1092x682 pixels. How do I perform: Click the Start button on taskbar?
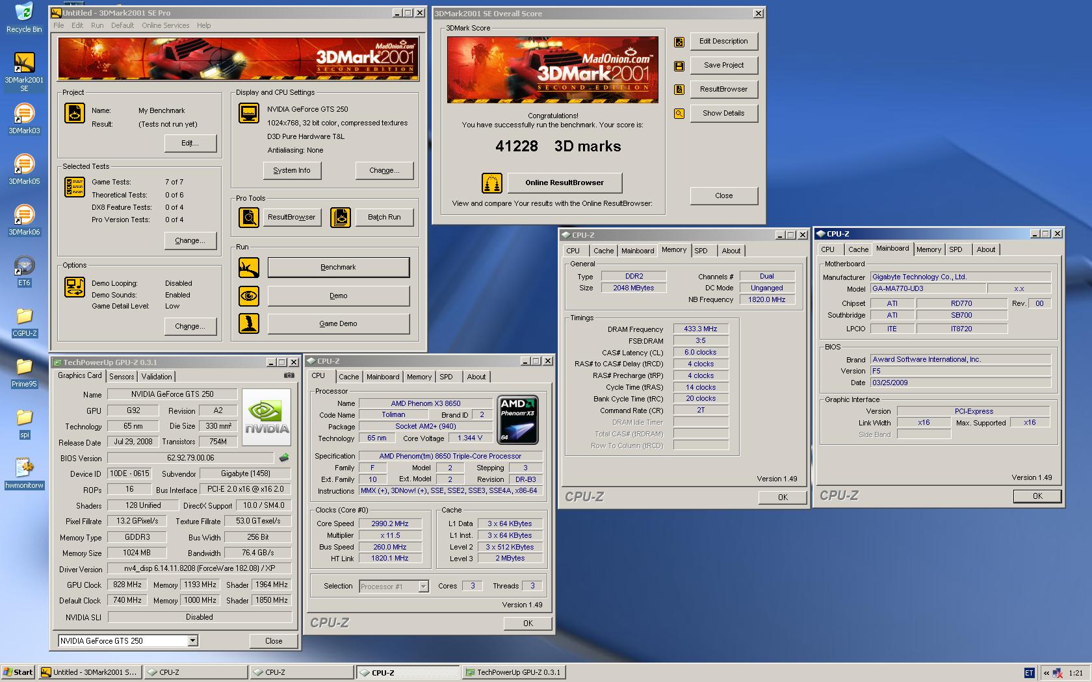(x=18, y=672)
